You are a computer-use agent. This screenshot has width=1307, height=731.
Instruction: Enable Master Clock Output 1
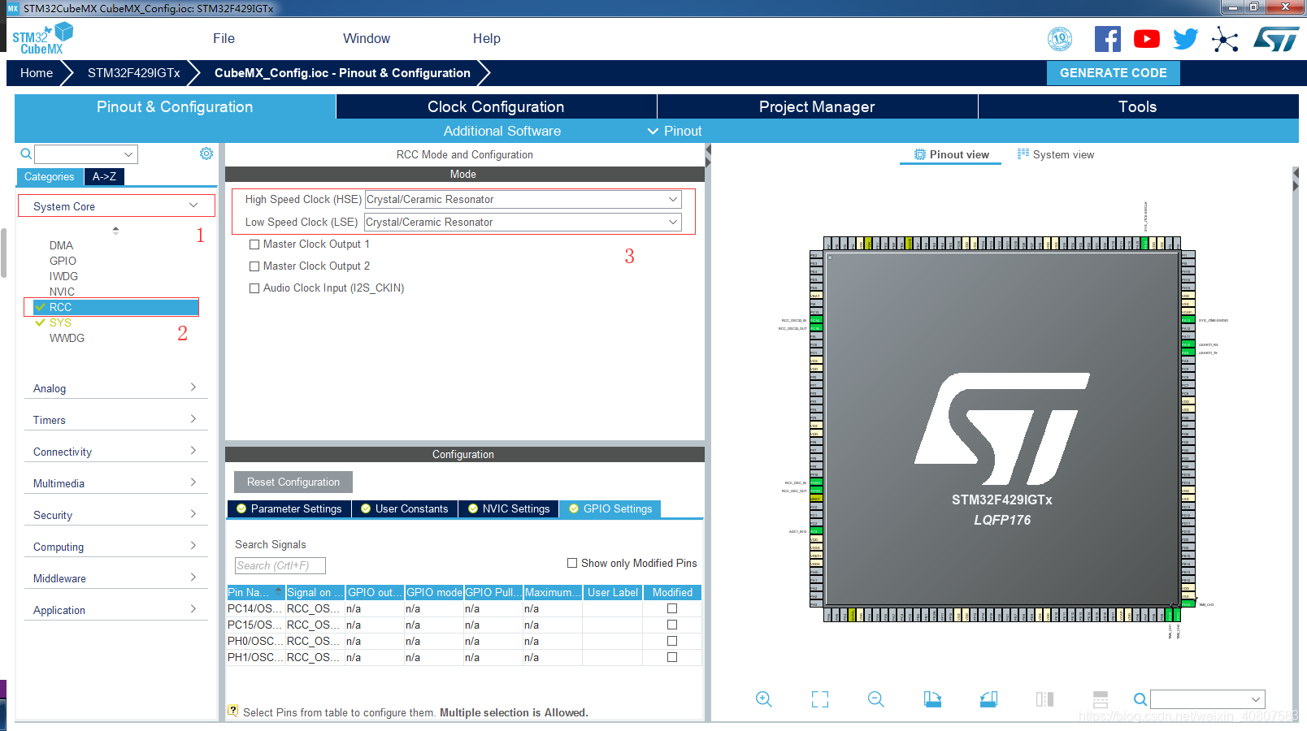pos(254,244)
